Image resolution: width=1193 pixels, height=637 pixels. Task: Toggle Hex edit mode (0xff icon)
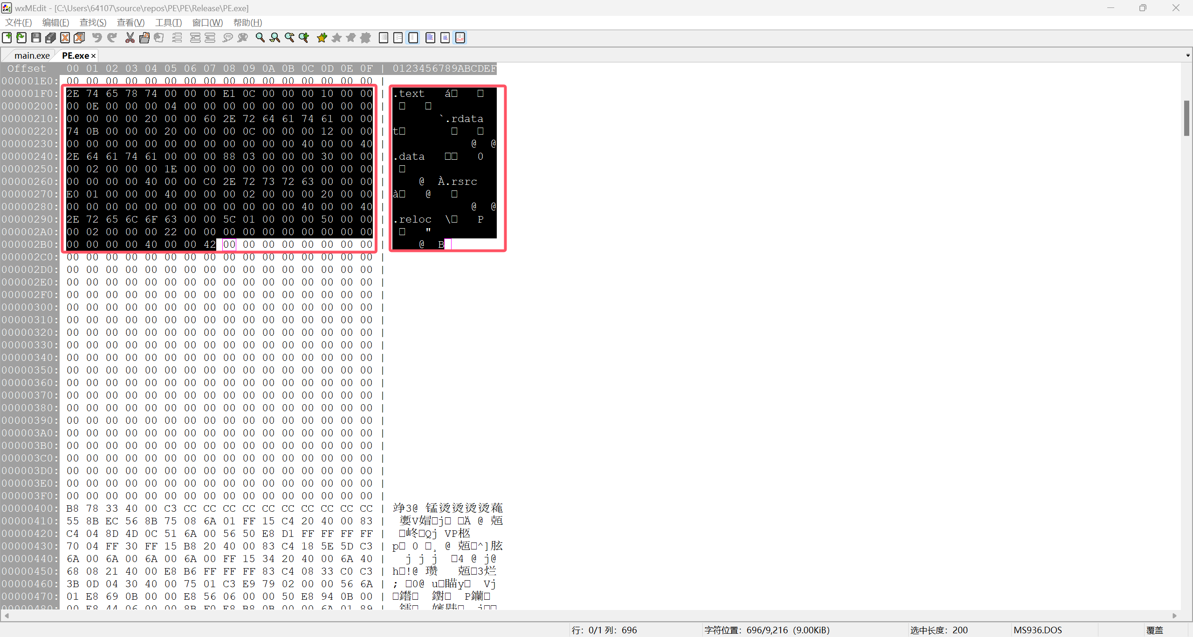[x=460, y=38]
